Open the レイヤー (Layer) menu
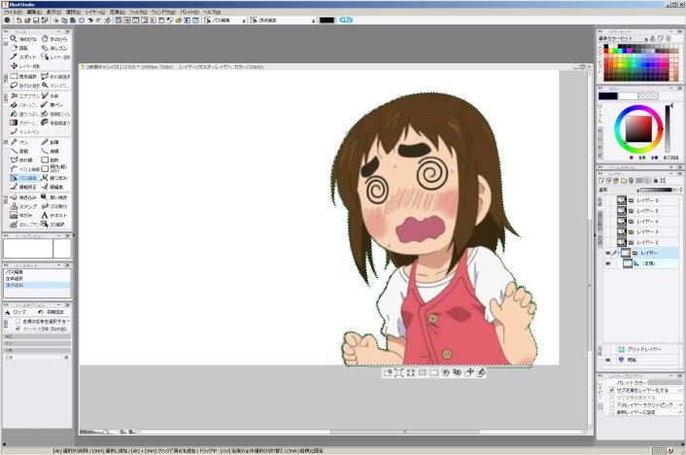Image resolution: width=686 pixels, height=455 pixels. tap(95, 13)
